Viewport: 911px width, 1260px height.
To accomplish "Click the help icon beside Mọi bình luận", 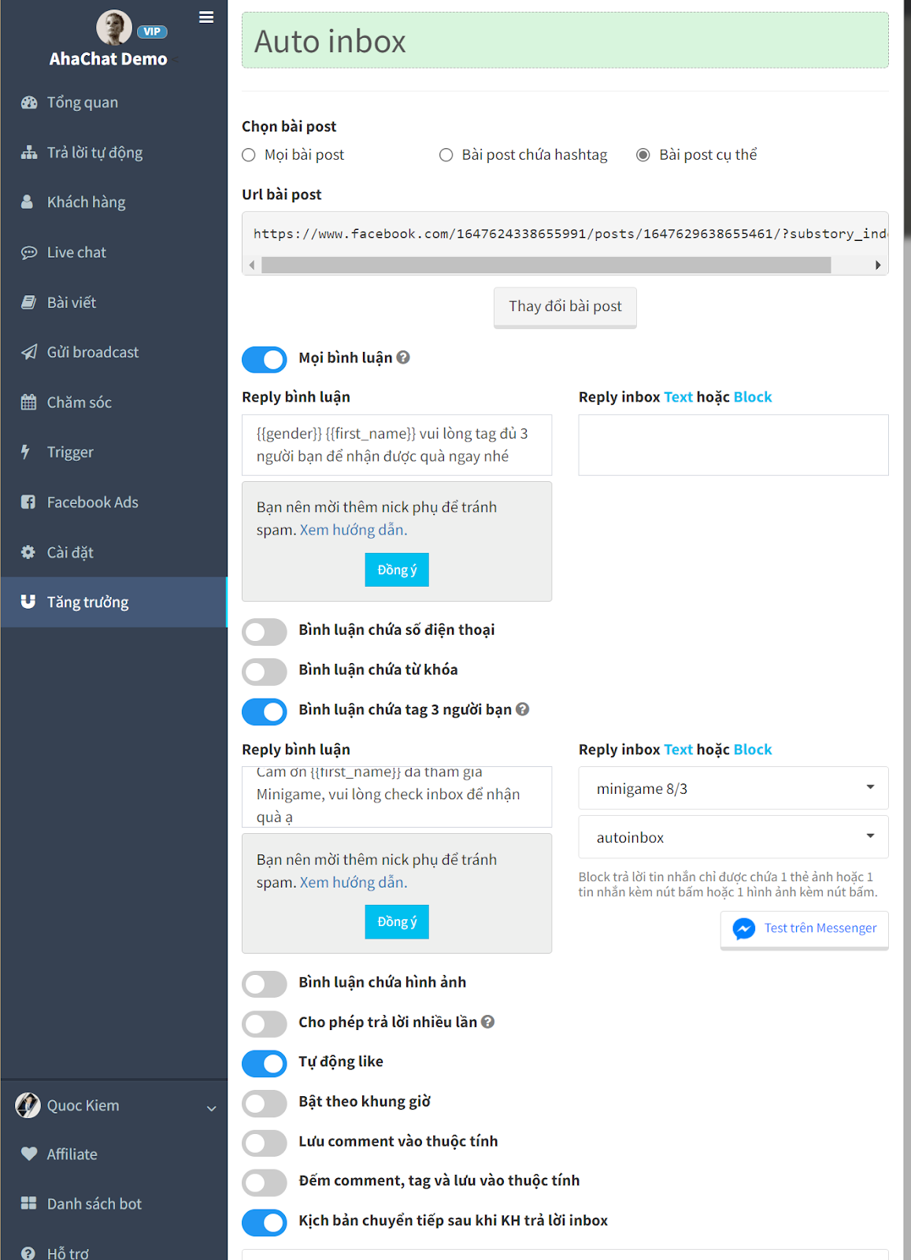I will click(x=403, y=358).
